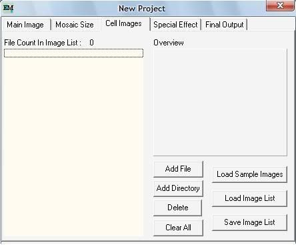The image size is (296, 245).
Task: Select the dotted focus row in list
Action: click(x=73, y=53)
